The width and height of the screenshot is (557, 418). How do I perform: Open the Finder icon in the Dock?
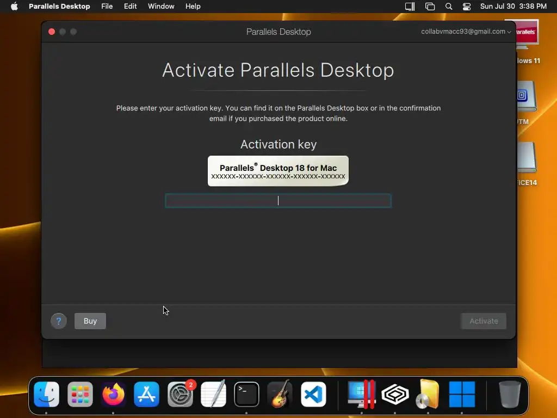47,394
